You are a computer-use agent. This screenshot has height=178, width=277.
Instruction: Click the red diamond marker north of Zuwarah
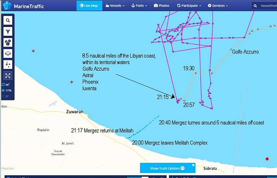72,82
